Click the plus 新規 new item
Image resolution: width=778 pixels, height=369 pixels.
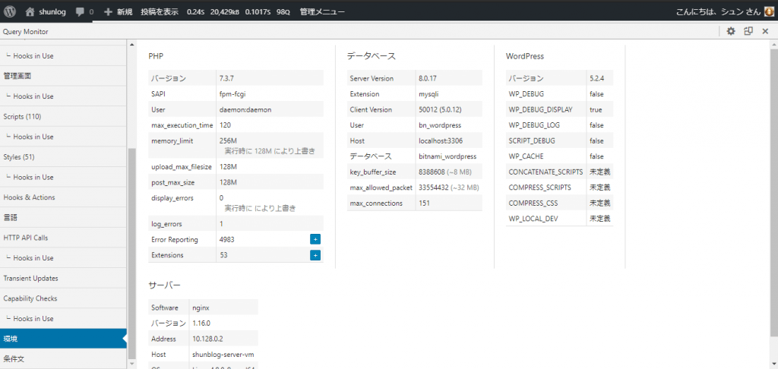tap(118, 12)
